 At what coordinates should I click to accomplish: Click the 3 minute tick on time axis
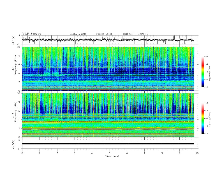75,153
